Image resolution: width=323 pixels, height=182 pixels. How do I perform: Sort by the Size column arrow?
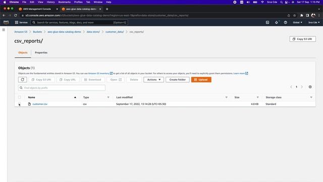pyautogui.click(x=257, y=97)
